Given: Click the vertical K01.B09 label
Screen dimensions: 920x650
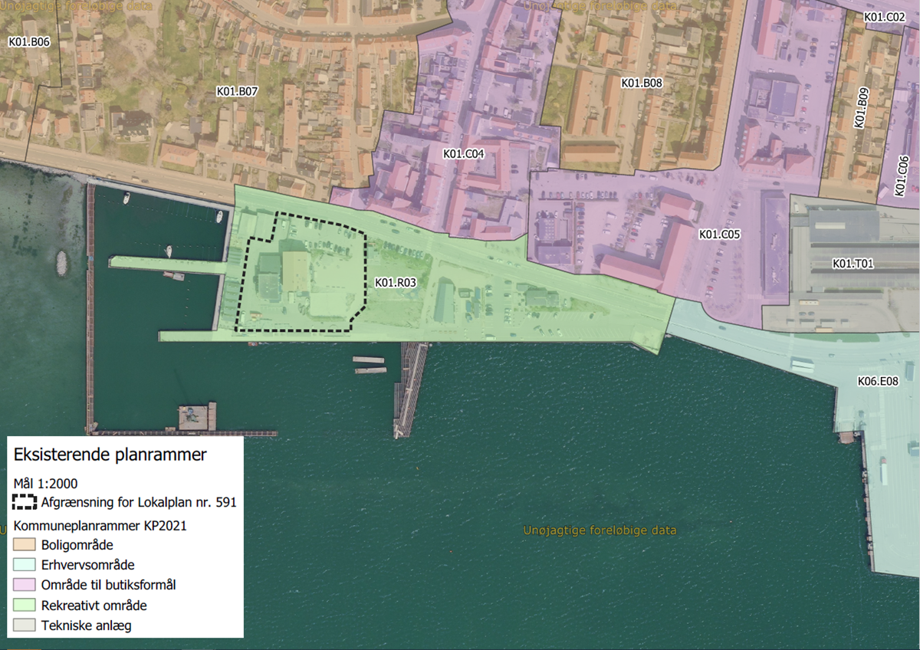Looking at the screenshot, I should coord(862,108).
